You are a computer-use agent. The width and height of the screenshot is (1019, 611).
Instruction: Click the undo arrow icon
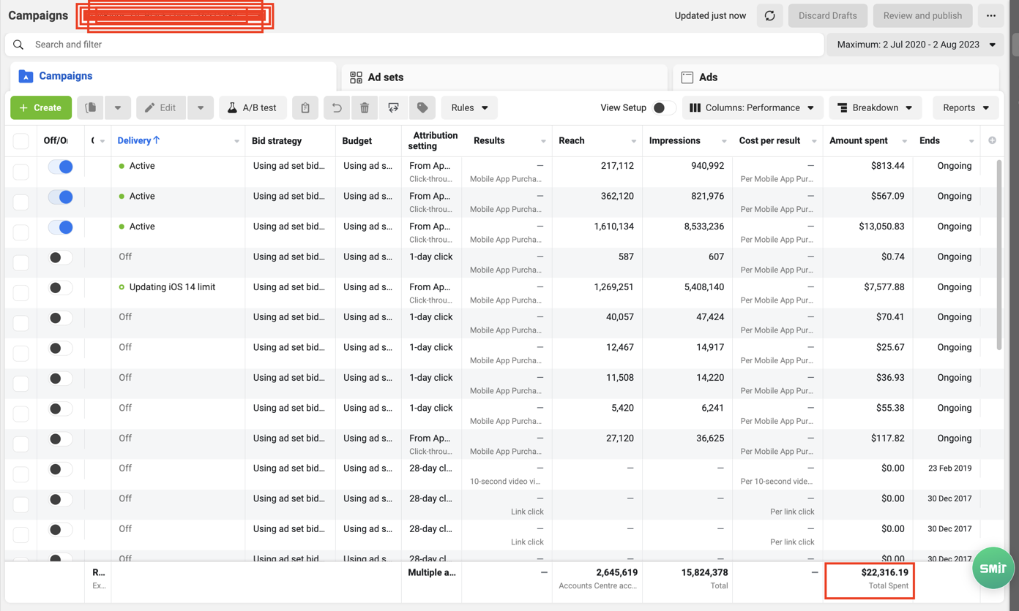(x=337, y=107)
